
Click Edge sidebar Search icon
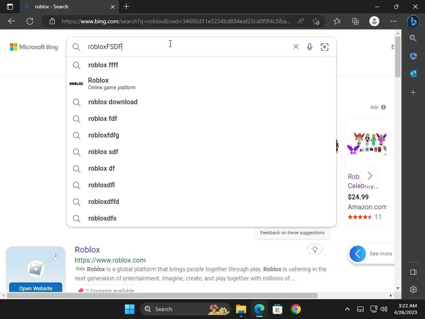(x=413, y=38)
